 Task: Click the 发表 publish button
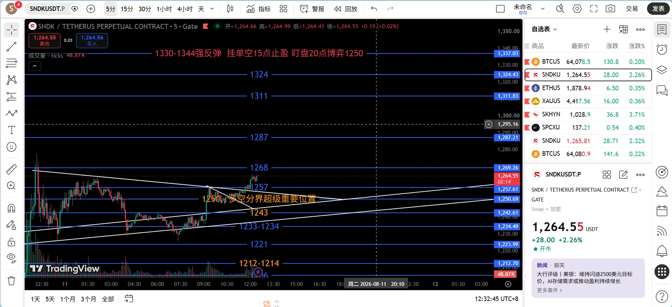pos(658,9)
